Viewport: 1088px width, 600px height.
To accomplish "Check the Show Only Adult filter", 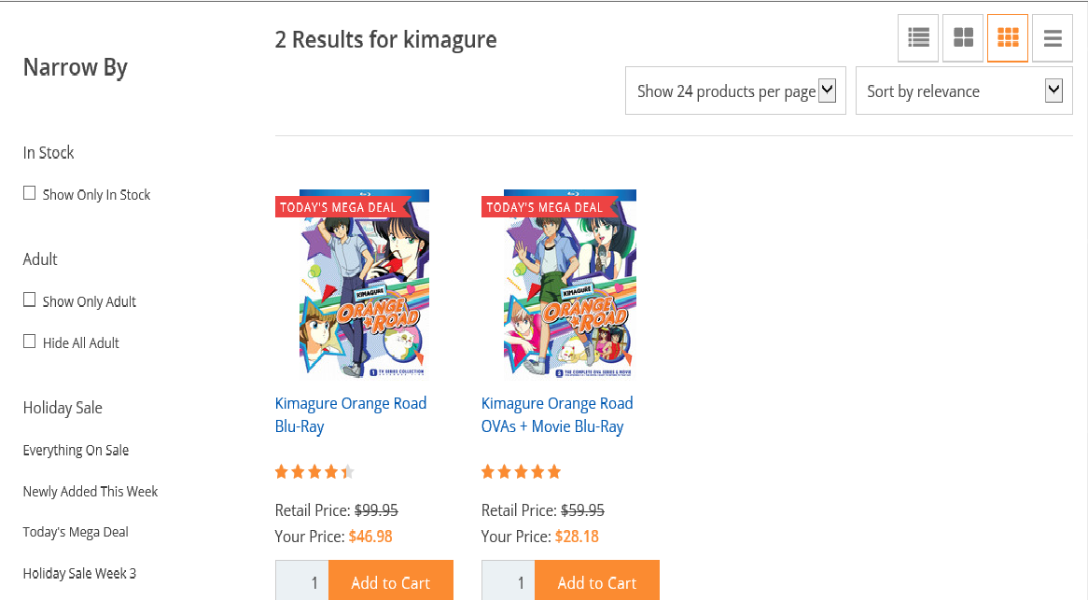I will pos(30,300).
